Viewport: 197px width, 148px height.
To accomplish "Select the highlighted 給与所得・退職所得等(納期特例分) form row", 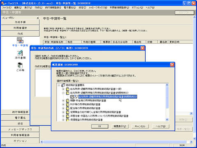I will click(108, 97).
